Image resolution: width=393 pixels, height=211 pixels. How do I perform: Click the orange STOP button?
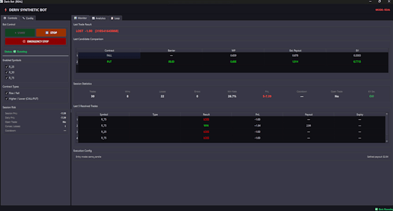(51, 32)
